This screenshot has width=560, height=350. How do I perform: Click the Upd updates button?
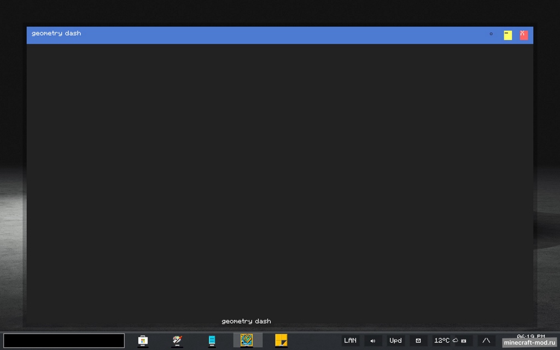tap(395, 341)
